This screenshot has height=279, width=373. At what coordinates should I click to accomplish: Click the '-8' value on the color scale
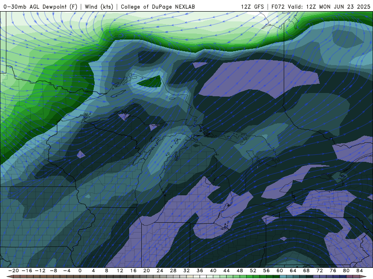53,271
